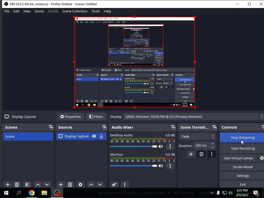
Task: Decrease transition duration stepper
Action: [213, 147]
